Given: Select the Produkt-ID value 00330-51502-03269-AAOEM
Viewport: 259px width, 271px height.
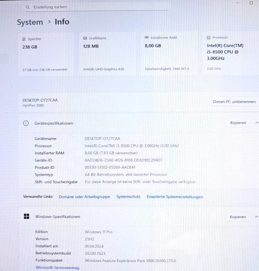Looking at the screenshot, I should tap(110, 167).
